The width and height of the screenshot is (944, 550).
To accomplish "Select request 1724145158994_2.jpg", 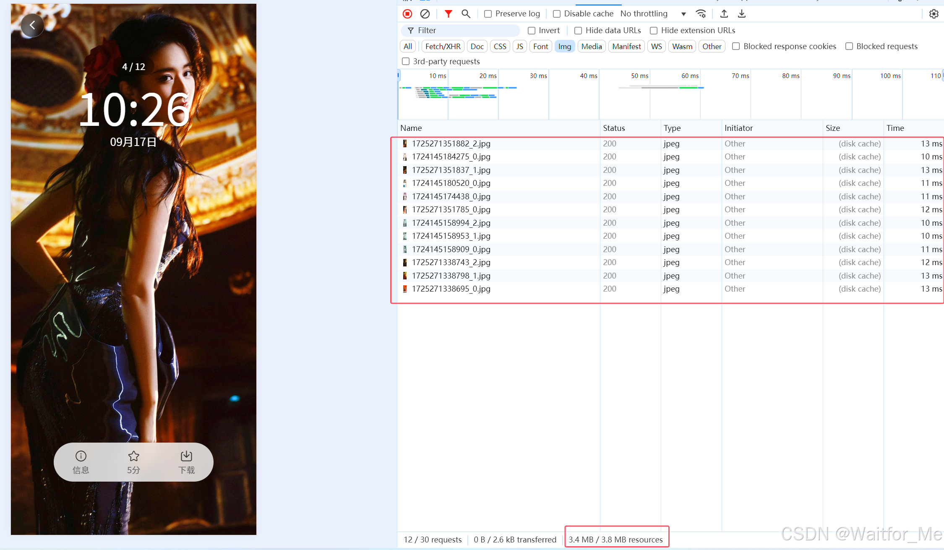I will [x=670, y=223].
